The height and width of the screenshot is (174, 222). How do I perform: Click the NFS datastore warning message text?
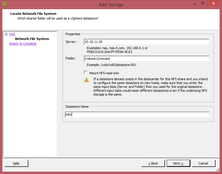150,87
